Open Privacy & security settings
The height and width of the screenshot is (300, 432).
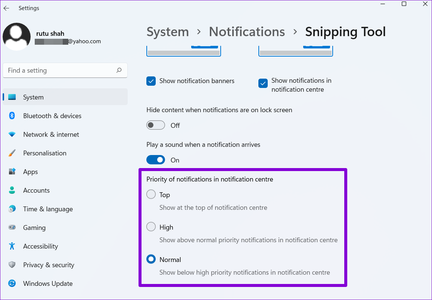click(49, 265)
